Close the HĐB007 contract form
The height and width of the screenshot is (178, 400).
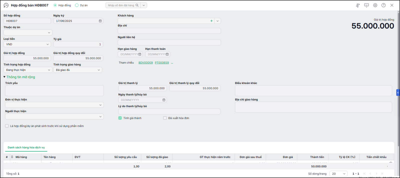click(x=392, y=5)
